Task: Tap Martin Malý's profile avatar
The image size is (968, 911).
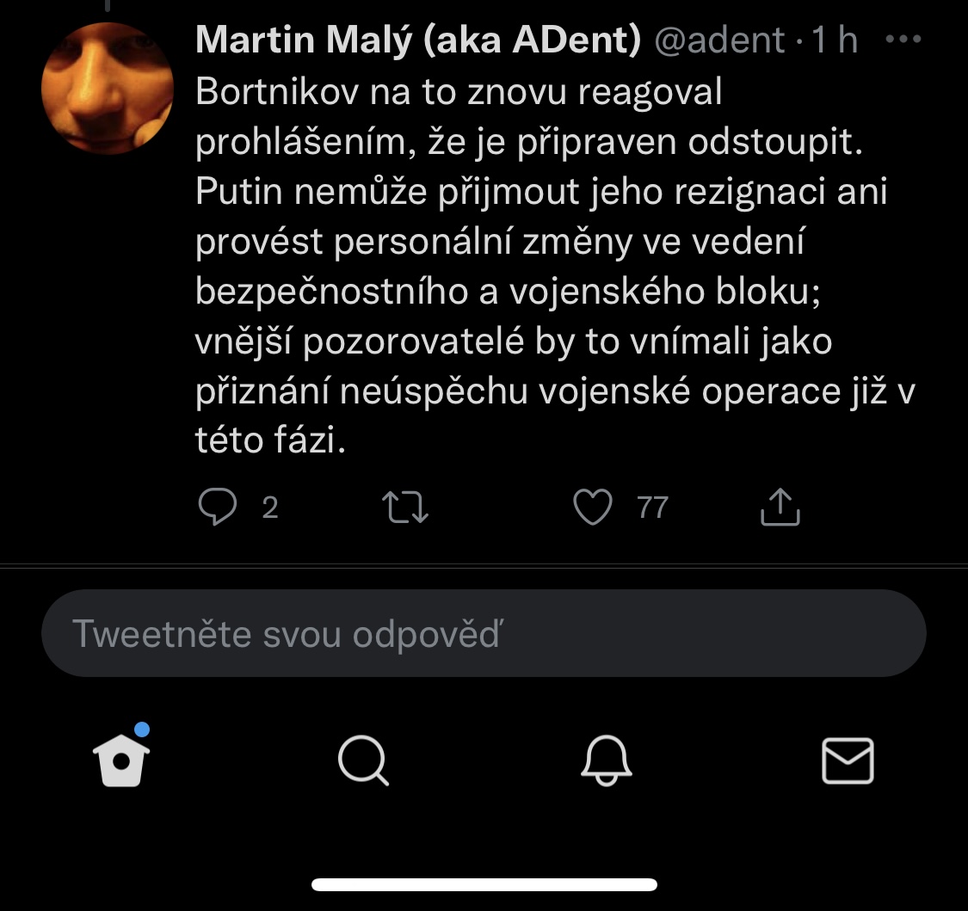Action: (x=96, y=88)
